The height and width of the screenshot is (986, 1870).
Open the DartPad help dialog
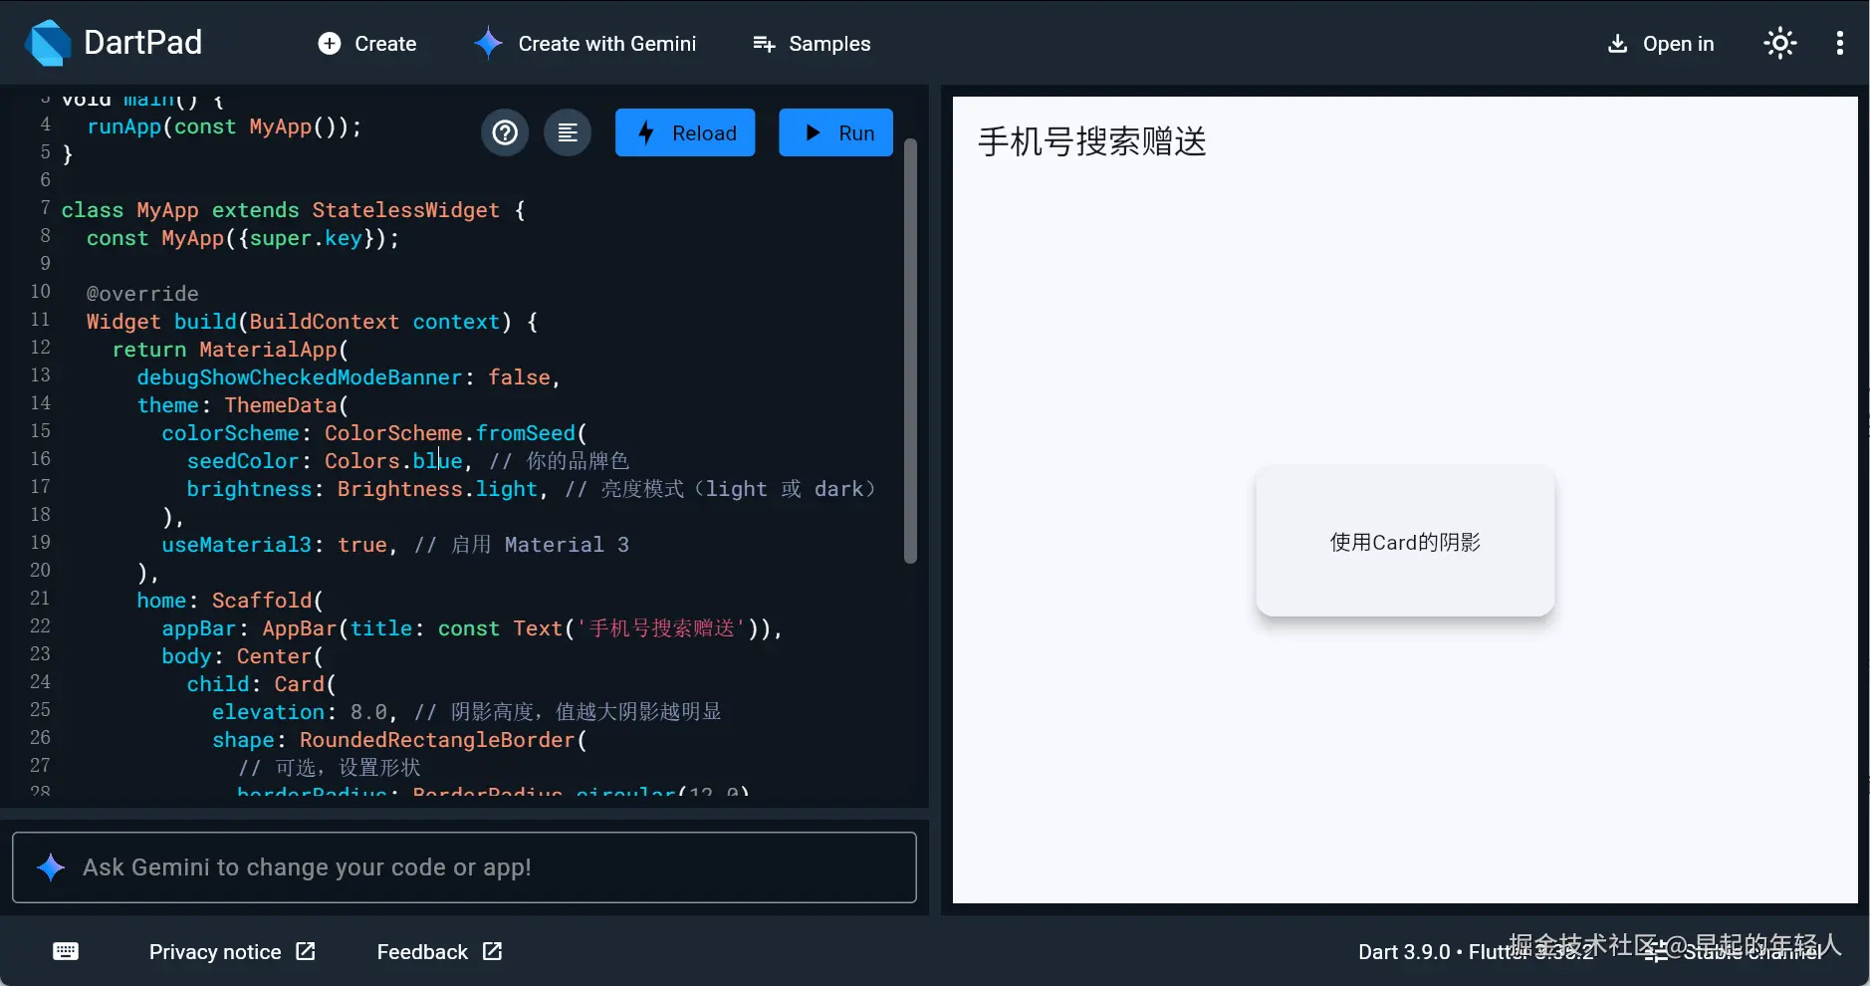click(x=505, y=131)
